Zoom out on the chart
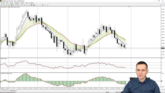This screenshot has height=93, width=165. [x=24, y=5]
